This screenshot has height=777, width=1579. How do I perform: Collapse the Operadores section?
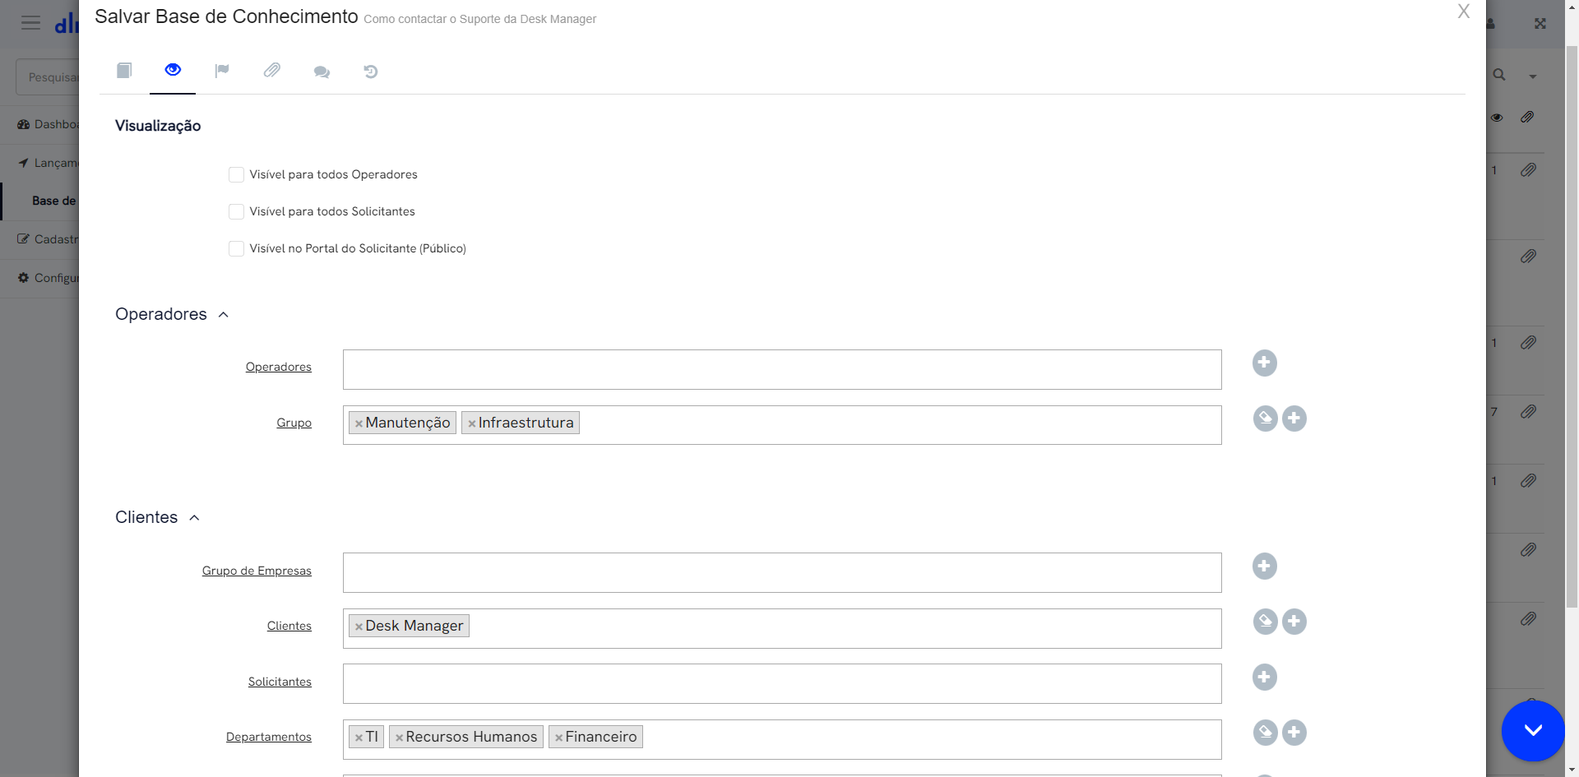(223, 315)
